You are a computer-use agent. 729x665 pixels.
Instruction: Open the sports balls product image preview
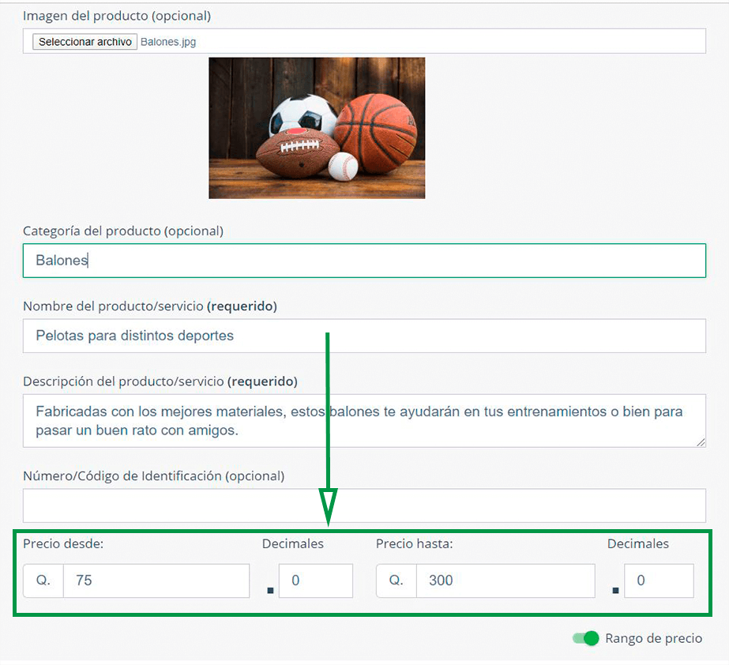[317, 128]
